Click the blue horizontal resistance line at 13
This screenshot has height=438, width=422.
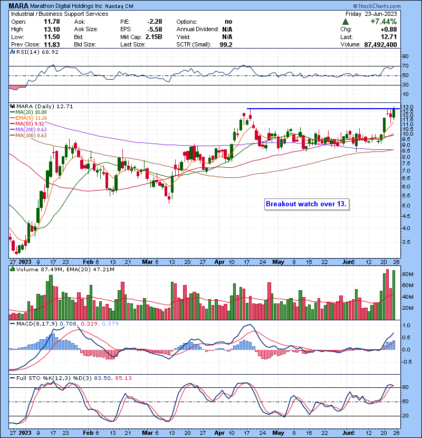click(x=324, y=109)
